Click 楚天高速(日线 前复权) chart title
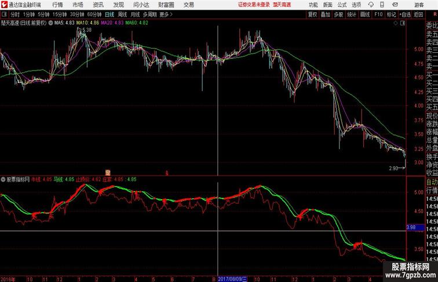The width and height of the screenshot is (438, 282). [x=24, y=23]
